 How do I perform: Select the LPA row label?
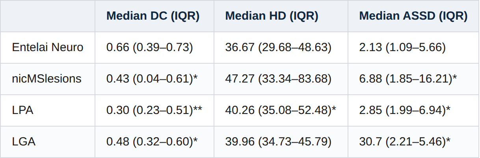[x=22, y=110]
